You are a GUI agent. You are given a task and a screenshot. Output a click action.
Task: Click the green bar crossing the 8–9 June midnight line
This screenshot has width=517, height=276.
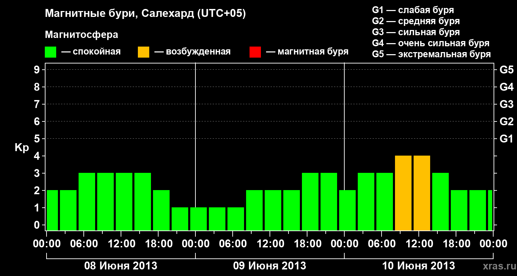pyautogui.click(x=199, y=219)
